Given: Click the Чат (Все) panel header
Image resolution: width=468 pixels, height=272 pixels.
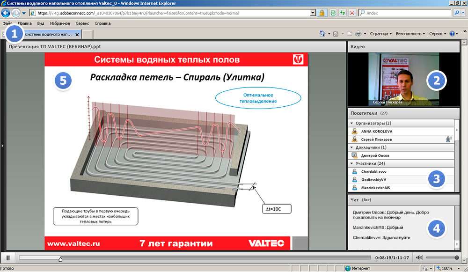Looking at the screenshot, I should point(403,200).
